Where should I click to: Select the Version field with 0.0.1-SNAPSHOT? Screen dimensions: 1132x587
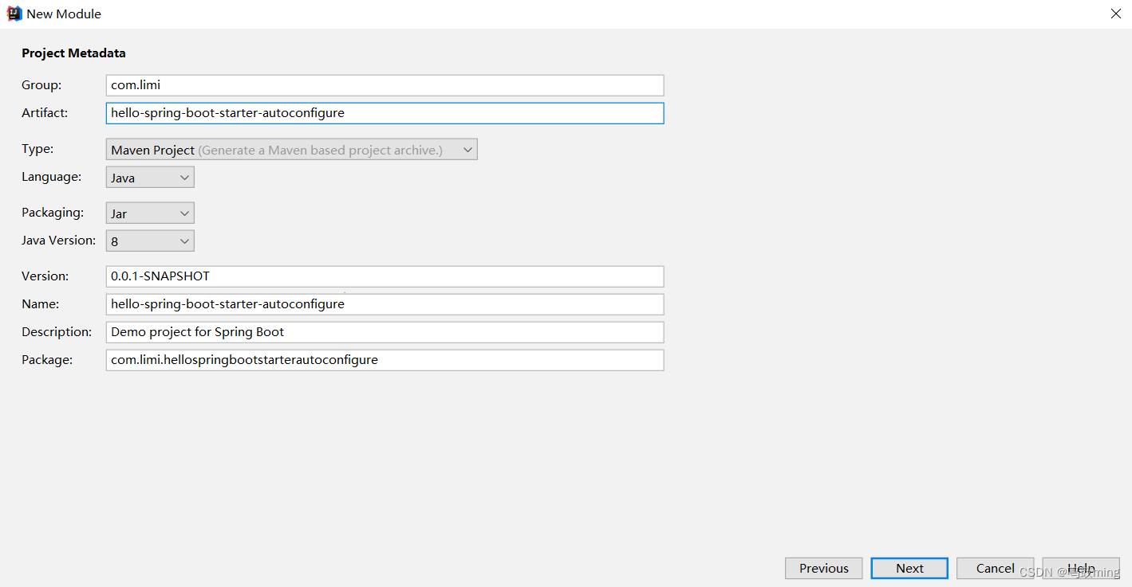point(385,276)
